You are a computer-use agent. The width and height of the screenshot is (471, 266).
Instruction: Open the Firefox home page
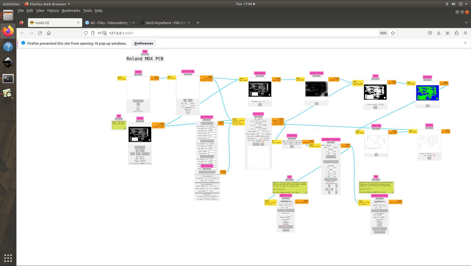[x=49, y=33]
